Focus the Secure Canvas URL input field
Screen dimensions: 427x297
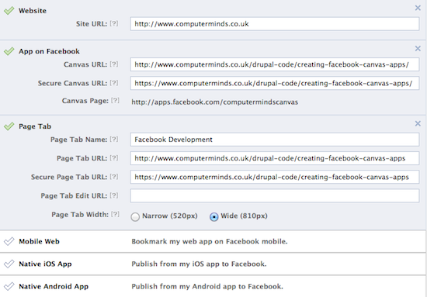point(275,83)
